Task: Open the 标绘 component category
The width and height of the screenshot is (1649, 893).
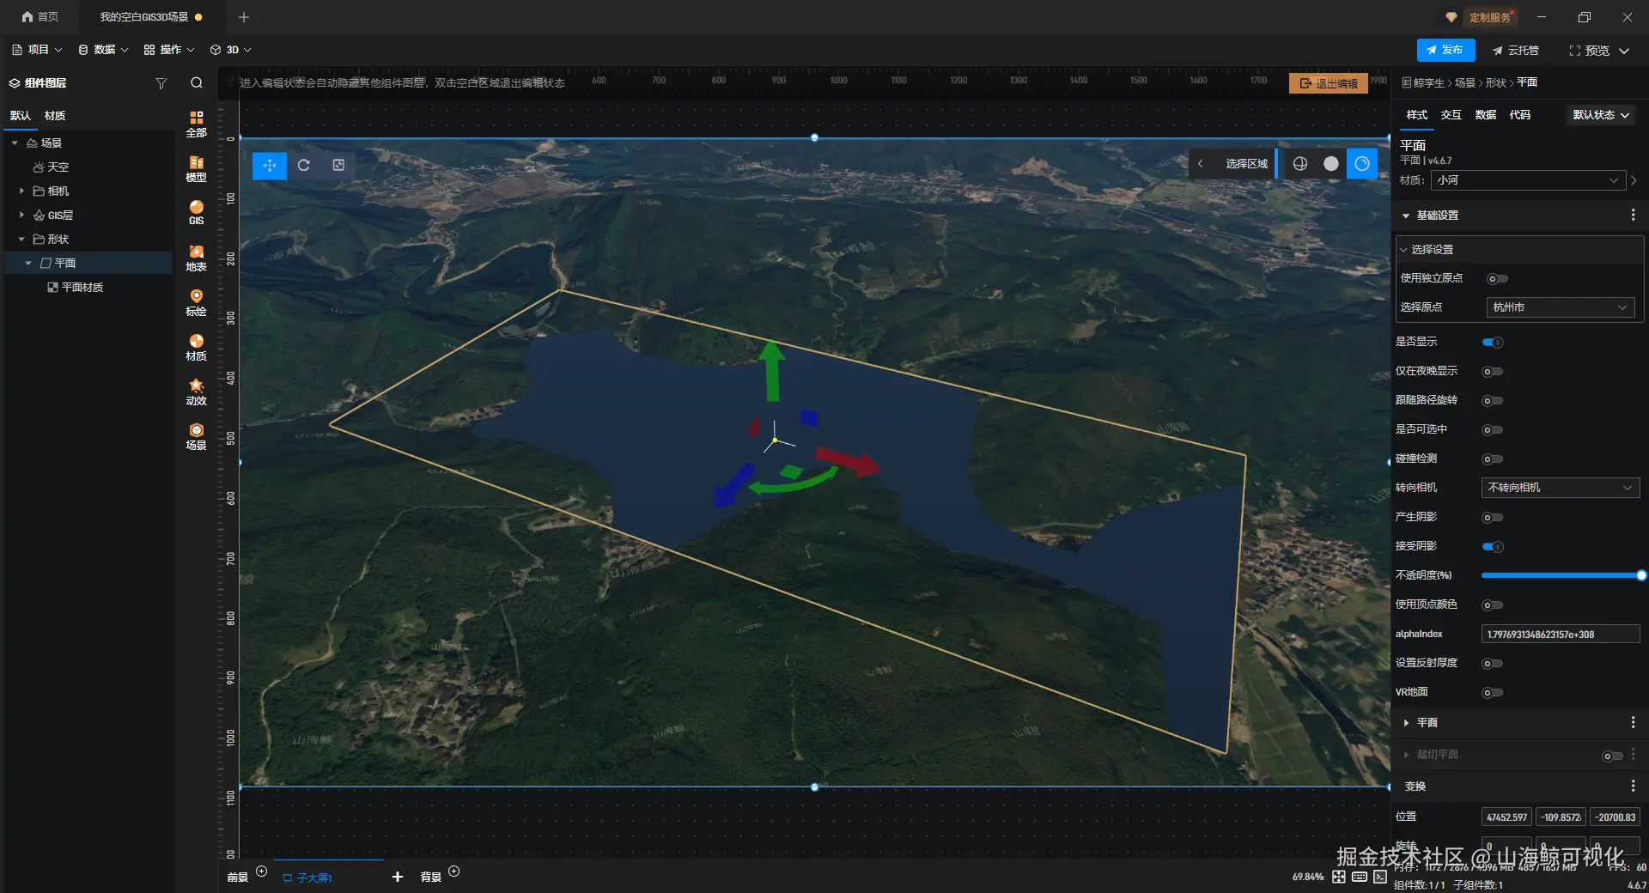Action: click(197, 302)
